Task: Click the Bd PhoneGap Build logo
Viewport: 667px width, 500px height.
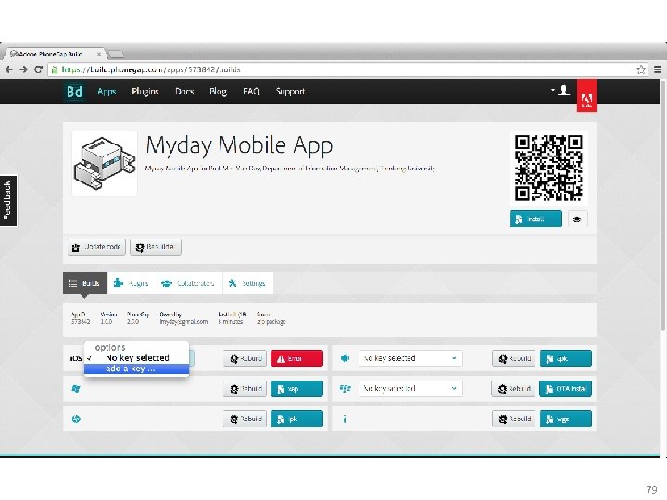Action: point(74,92)
